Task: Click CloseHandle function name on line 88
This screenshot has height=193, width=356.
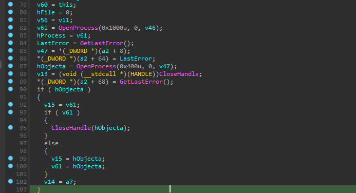Action: [x=179, y=74]
